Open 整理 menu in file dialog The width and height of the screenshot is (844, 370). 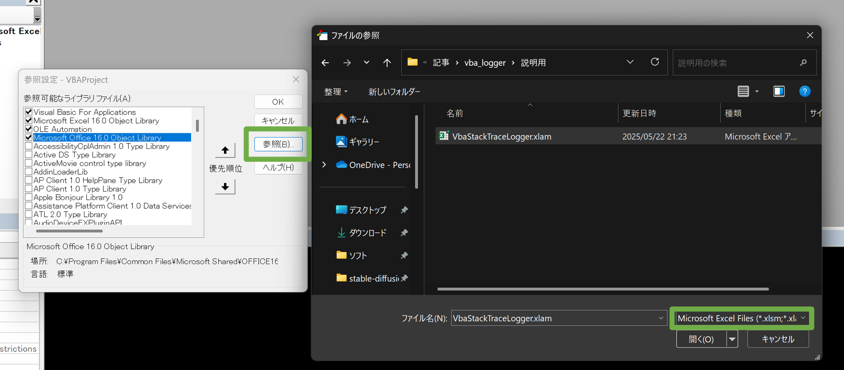coord(336,92)
